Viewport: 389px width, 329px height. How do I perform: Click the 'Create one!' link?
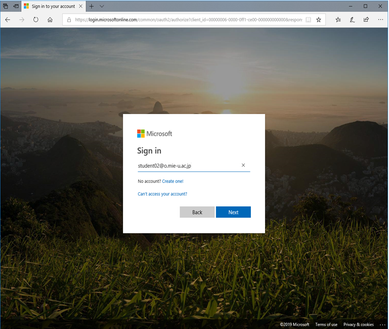[173, 181]
